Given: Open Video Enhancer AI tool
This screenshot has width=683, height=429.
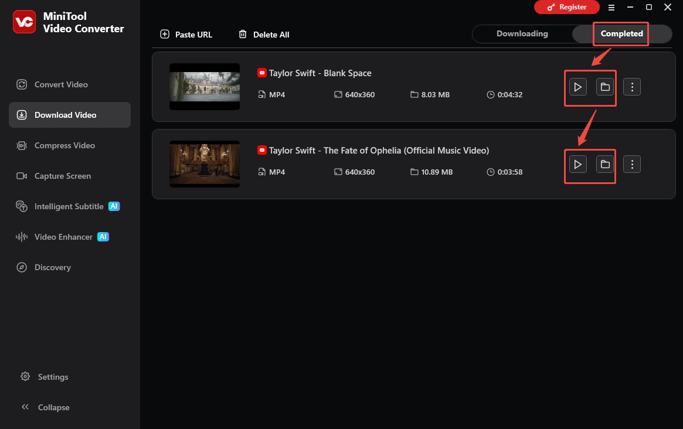Looking at the screenshot, I should pos(70,237).
